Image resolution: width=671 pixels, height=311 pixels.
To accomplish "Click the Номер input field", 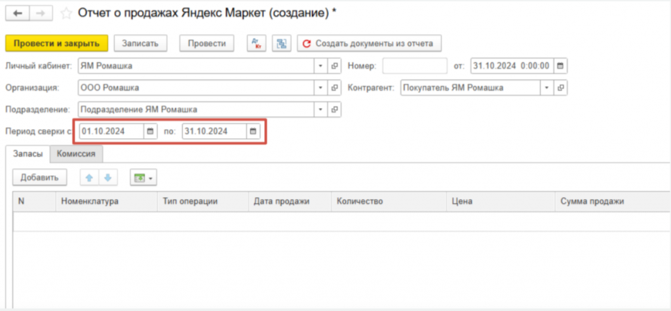I will coord(414,66).
